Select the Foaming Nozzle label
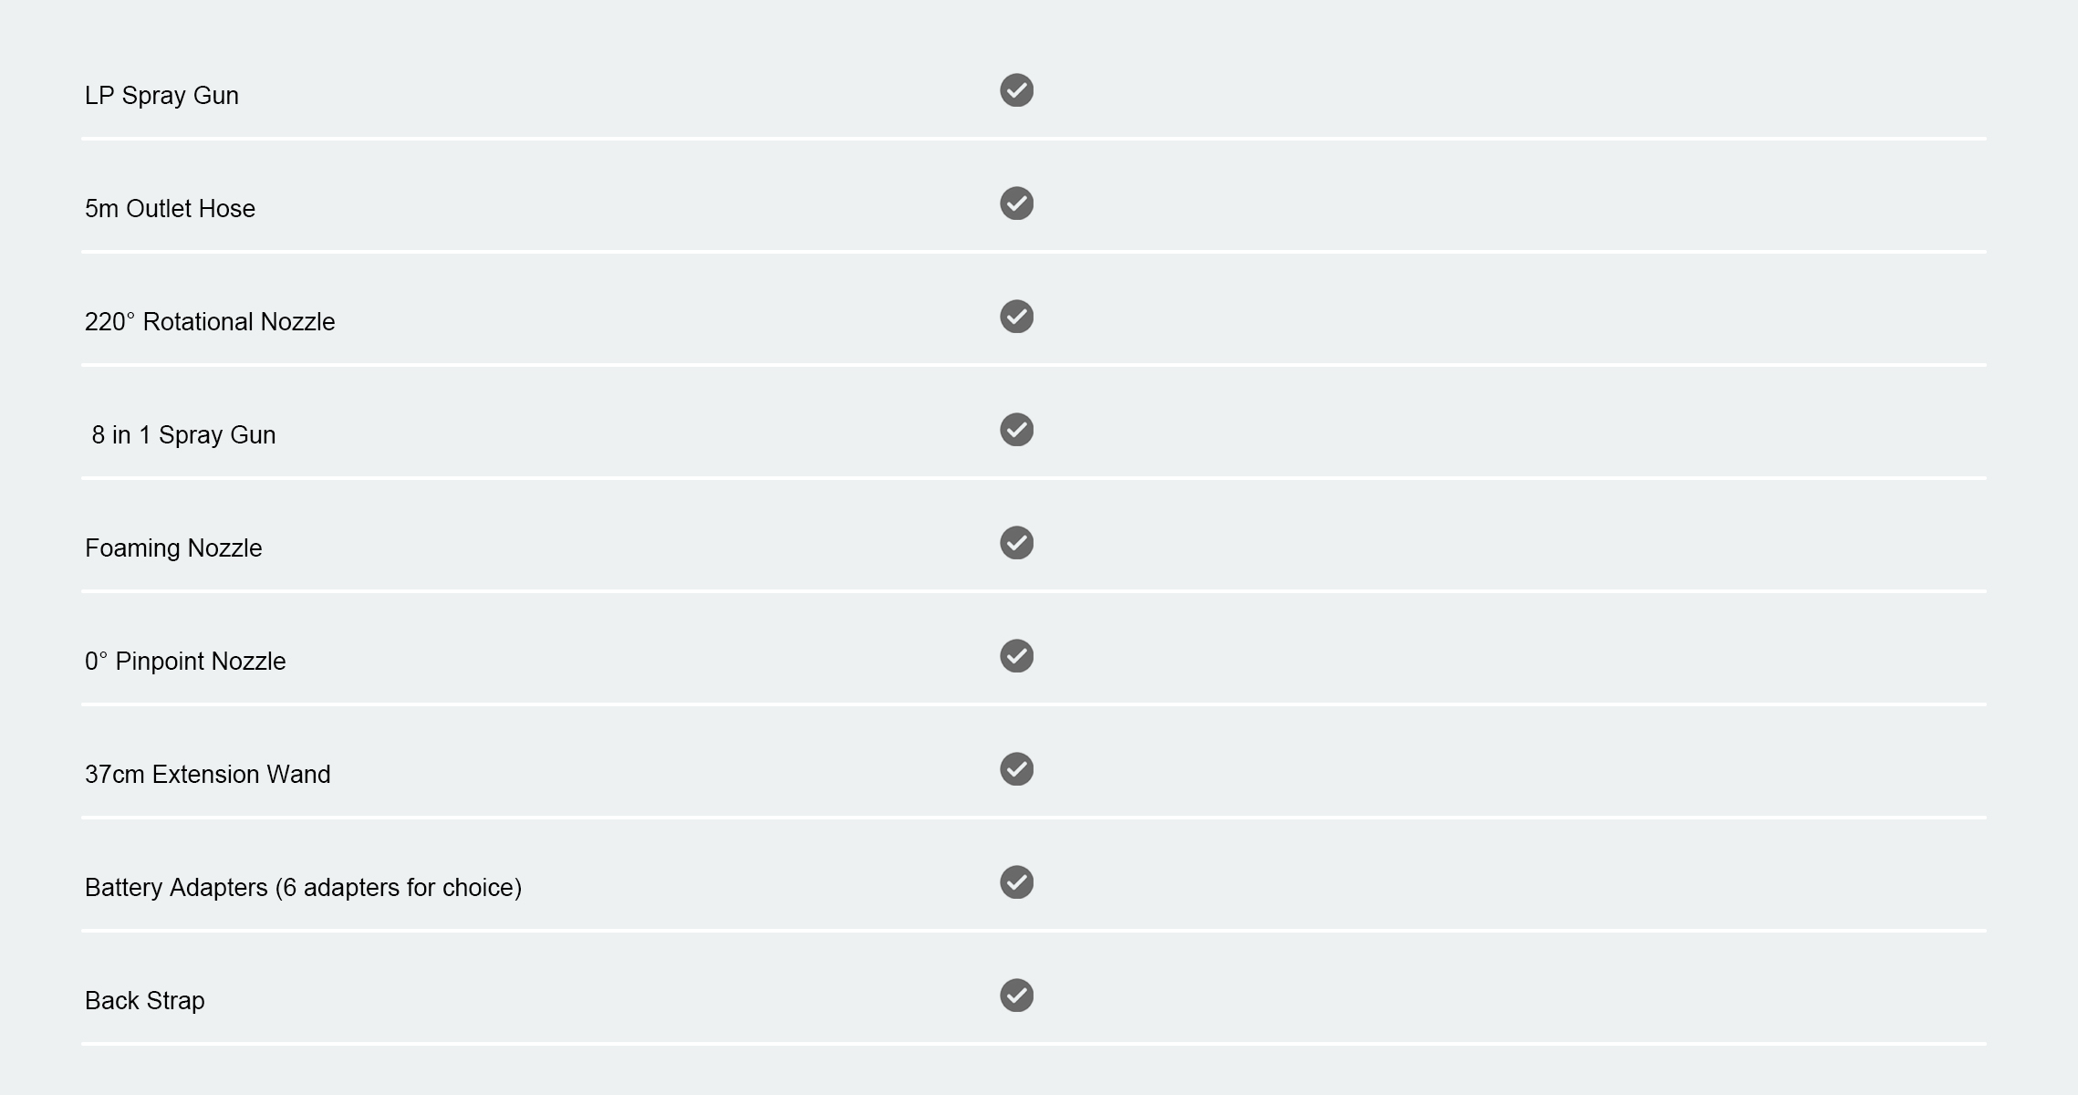Image resolution: width=2078 pixels, height=1095 pixels. point(173,548)
